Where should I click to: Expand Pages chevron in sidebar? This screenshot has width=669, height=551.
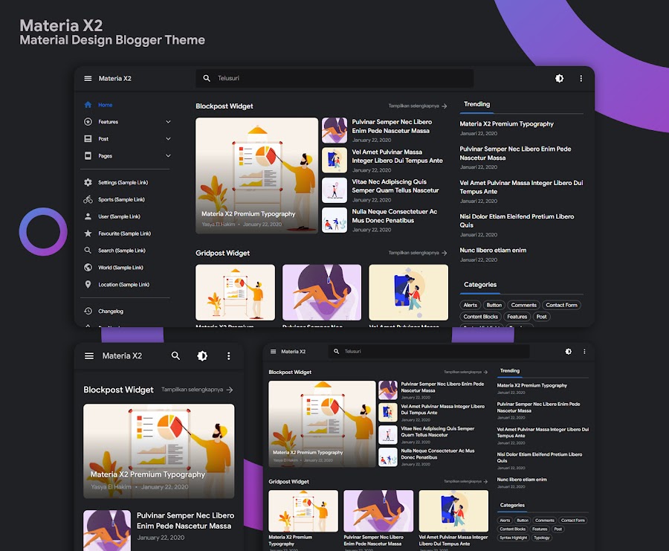(168, 156)
